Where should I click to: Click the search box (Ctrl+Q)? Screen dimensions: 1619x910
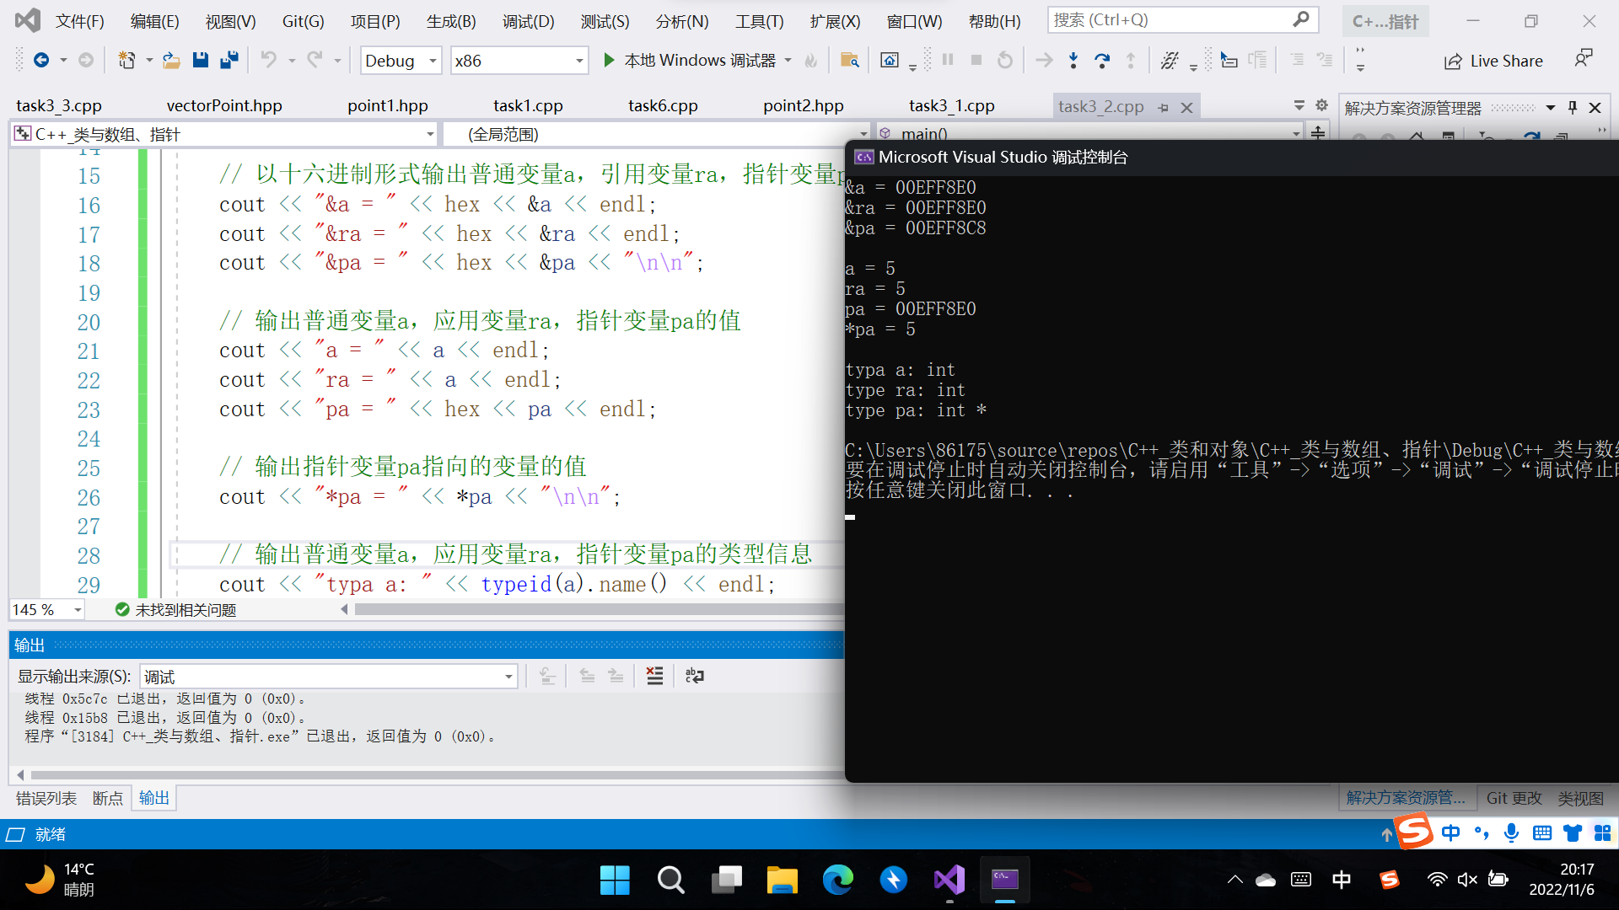coord(1172,19)
